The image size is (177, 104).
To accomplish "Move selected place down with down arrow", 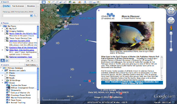I will (32, 61).
